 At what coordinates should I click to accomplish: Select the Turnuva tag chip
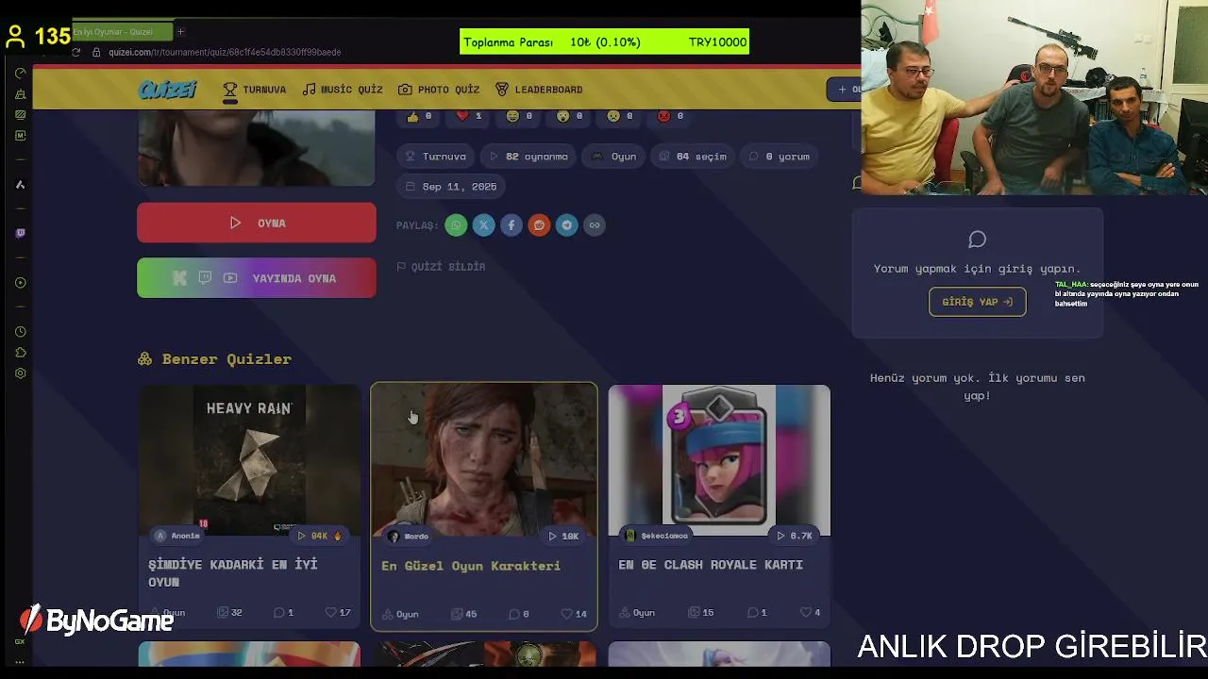point(435,157)
